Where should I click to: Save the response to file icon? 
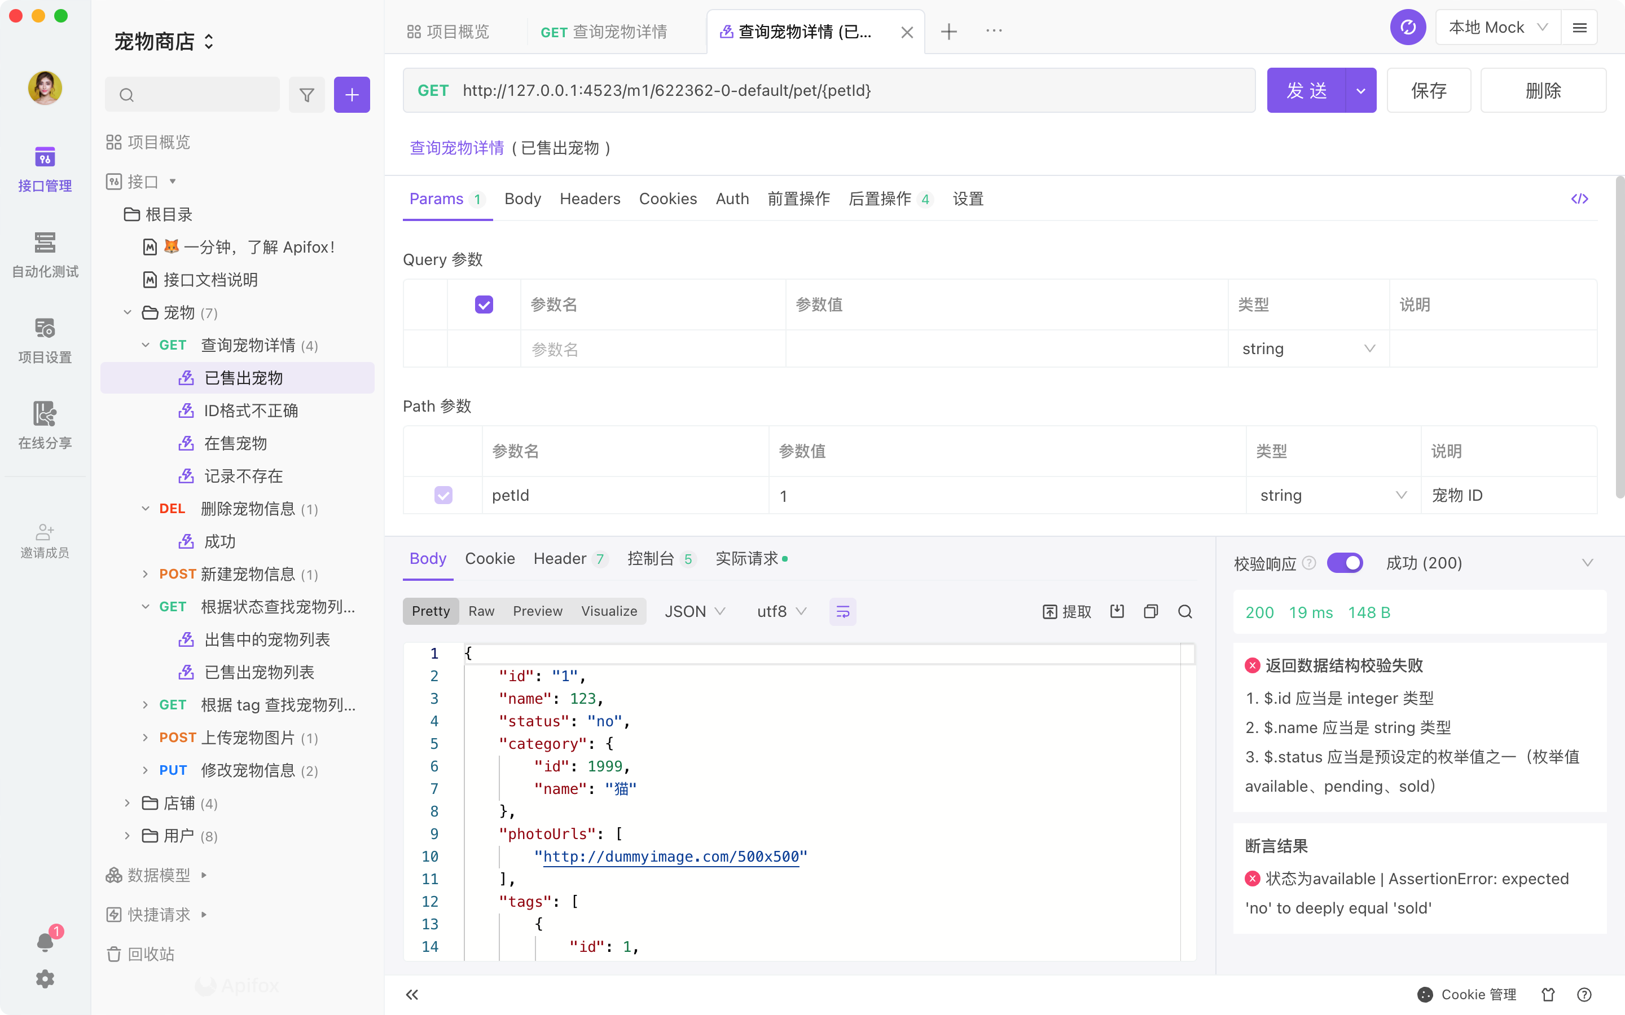click(x=1117, y=611)
